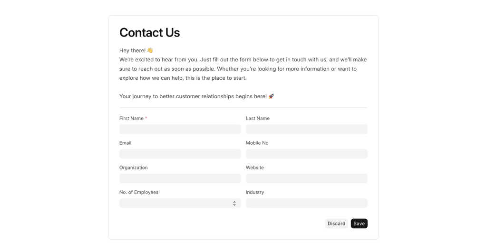Focus the Last Name text box
487x252 pixels.
306,129
